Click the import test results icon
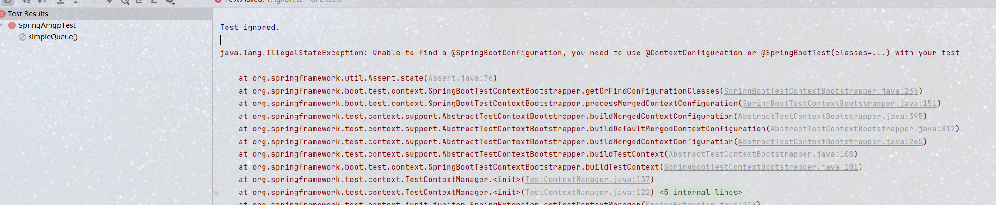Viewport: 996px width, 205px height. click(139, 1)
